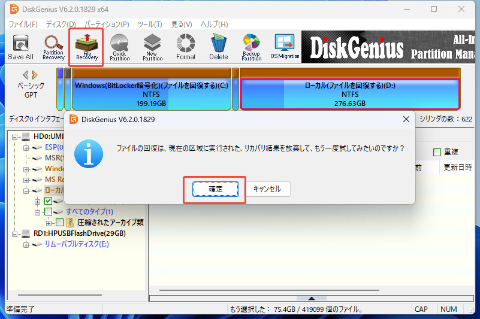This screenshot has height=319, width=480.
Task: Collapse the RD1:HPUSBFlashDrive node
Action: click(x=15, y=234)
